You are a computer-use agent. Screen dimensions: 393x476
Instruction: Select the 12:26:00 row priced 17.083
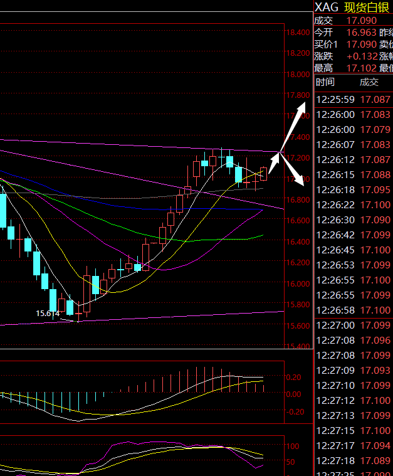(x=354, y=114)
